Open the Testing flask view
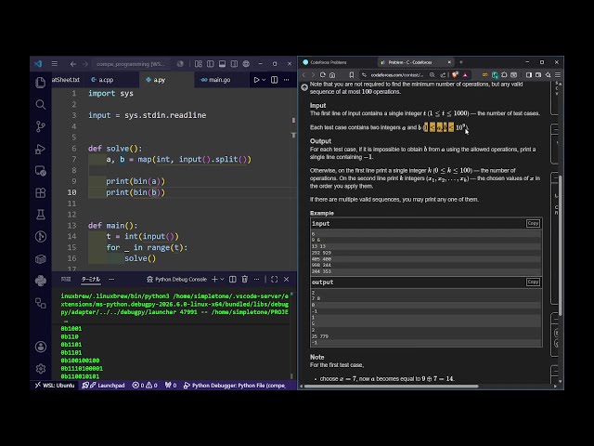This screenshot has height=446, width=594. pos(41,215)
